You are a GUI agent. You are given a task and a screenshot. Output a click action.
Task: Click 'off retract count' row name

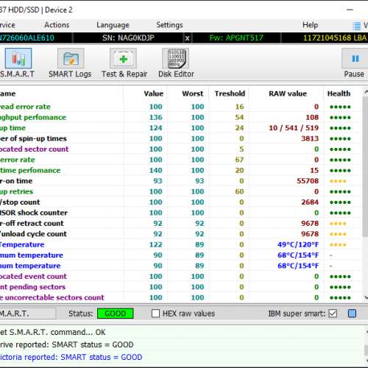click(x=32, y=223)
